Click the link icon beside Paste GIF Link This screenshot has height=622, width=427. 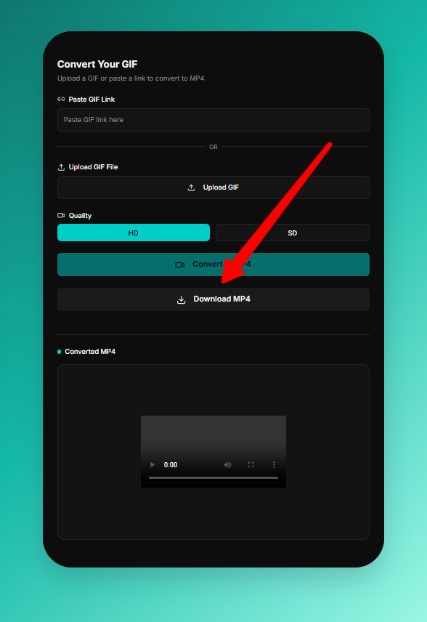tap(61, 99)
